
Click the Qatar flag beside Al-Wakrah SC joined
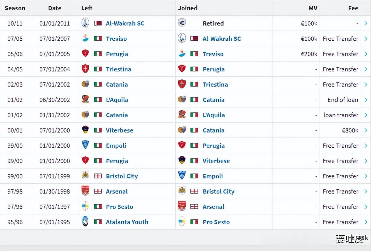coord(194,38)
